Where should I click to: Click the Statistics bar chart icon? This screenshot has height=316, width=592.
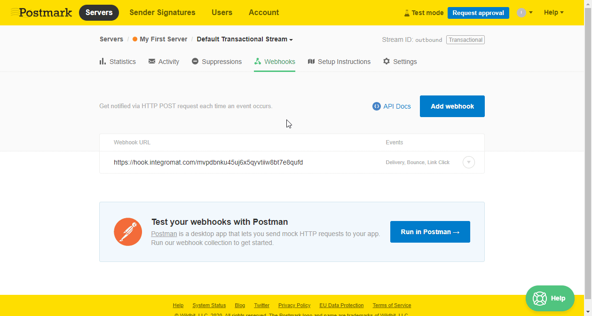103,62
